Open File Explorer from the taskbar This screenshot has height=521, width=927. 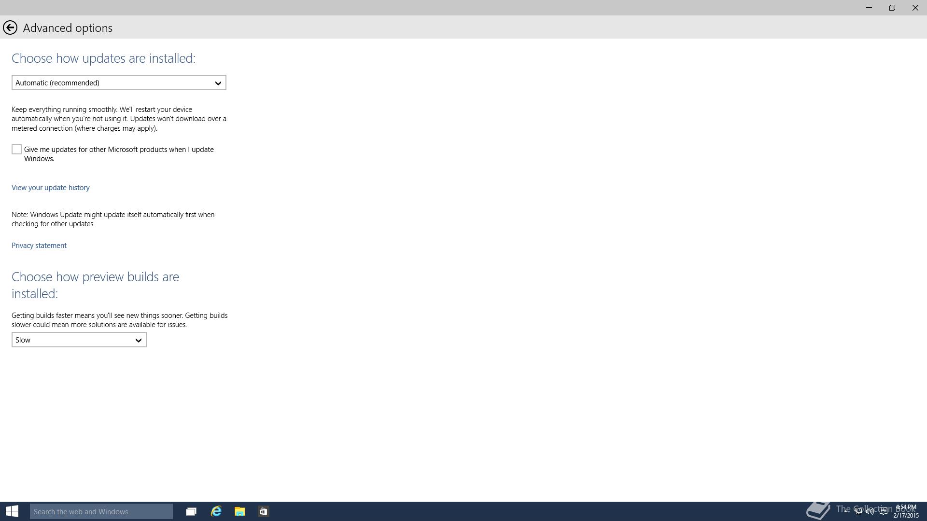click(240, 511)
